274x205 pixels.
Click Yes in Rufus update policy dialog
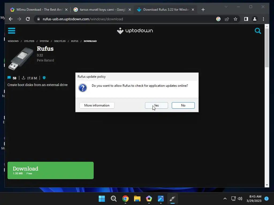point(156,105)
